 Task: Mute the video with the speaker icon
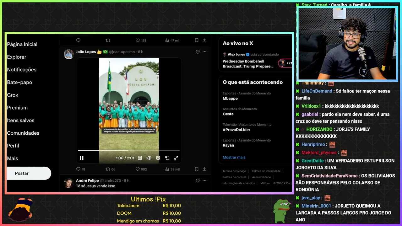149,158
